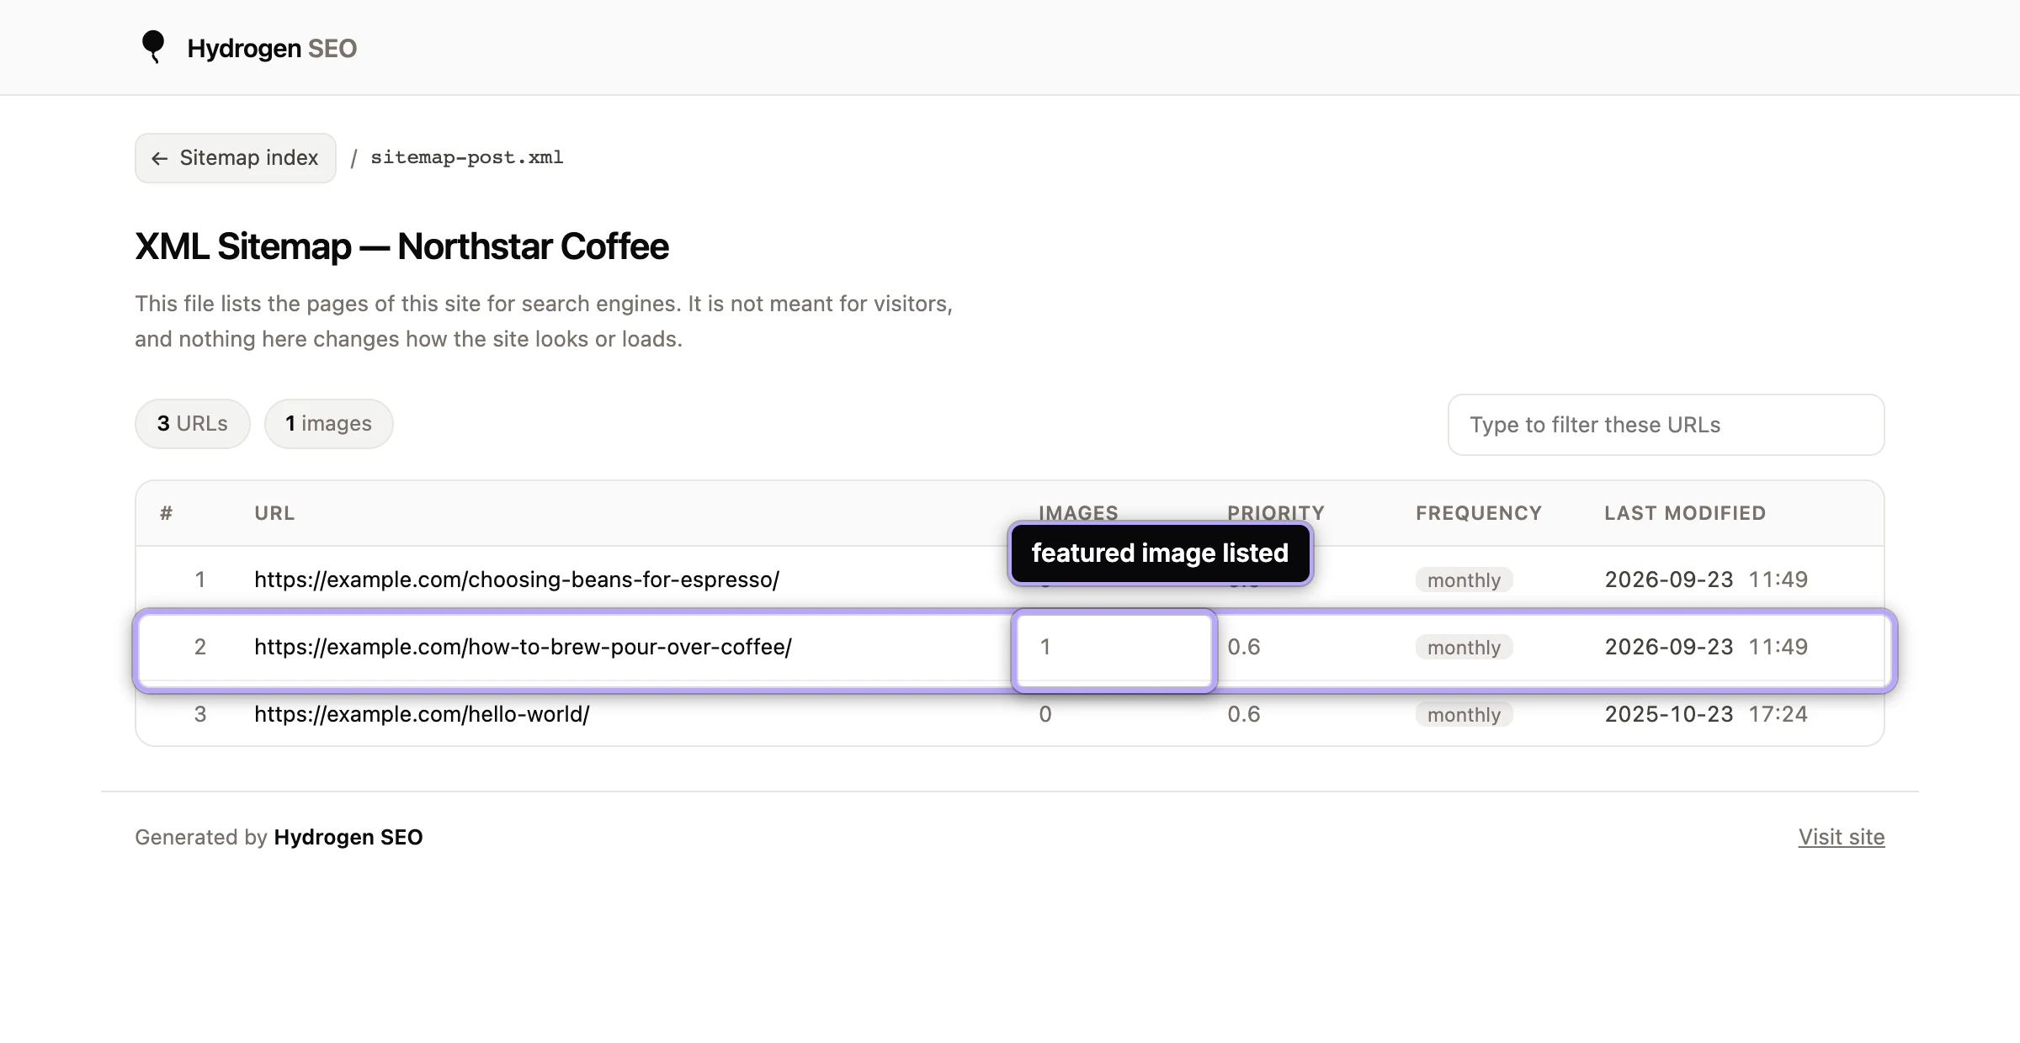Open the hello-world URL link

tap(422, 714)
